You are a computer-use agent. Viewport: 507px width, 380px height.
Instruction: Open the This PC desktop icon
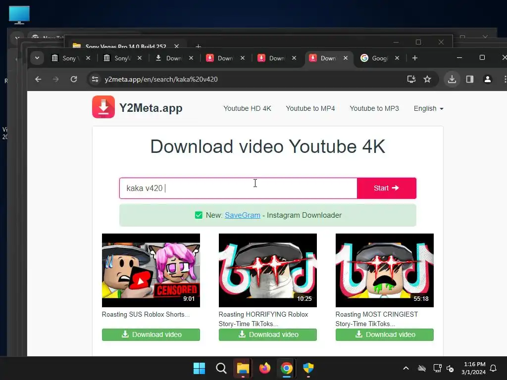pyautogui.click(x=19, y=15)
